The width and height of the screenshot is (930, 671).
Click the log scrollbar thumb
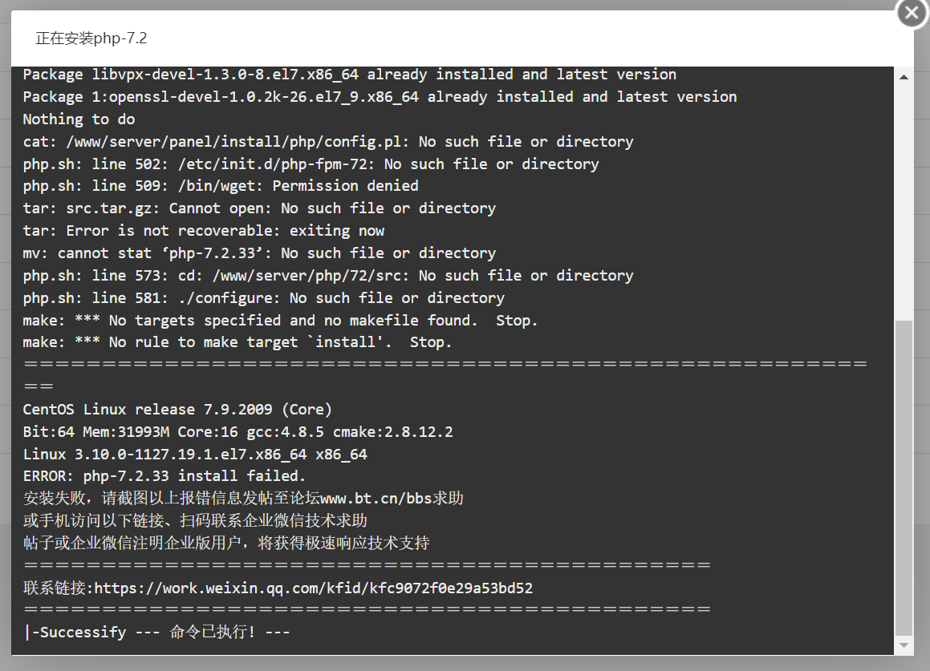[x=904, y=477]
